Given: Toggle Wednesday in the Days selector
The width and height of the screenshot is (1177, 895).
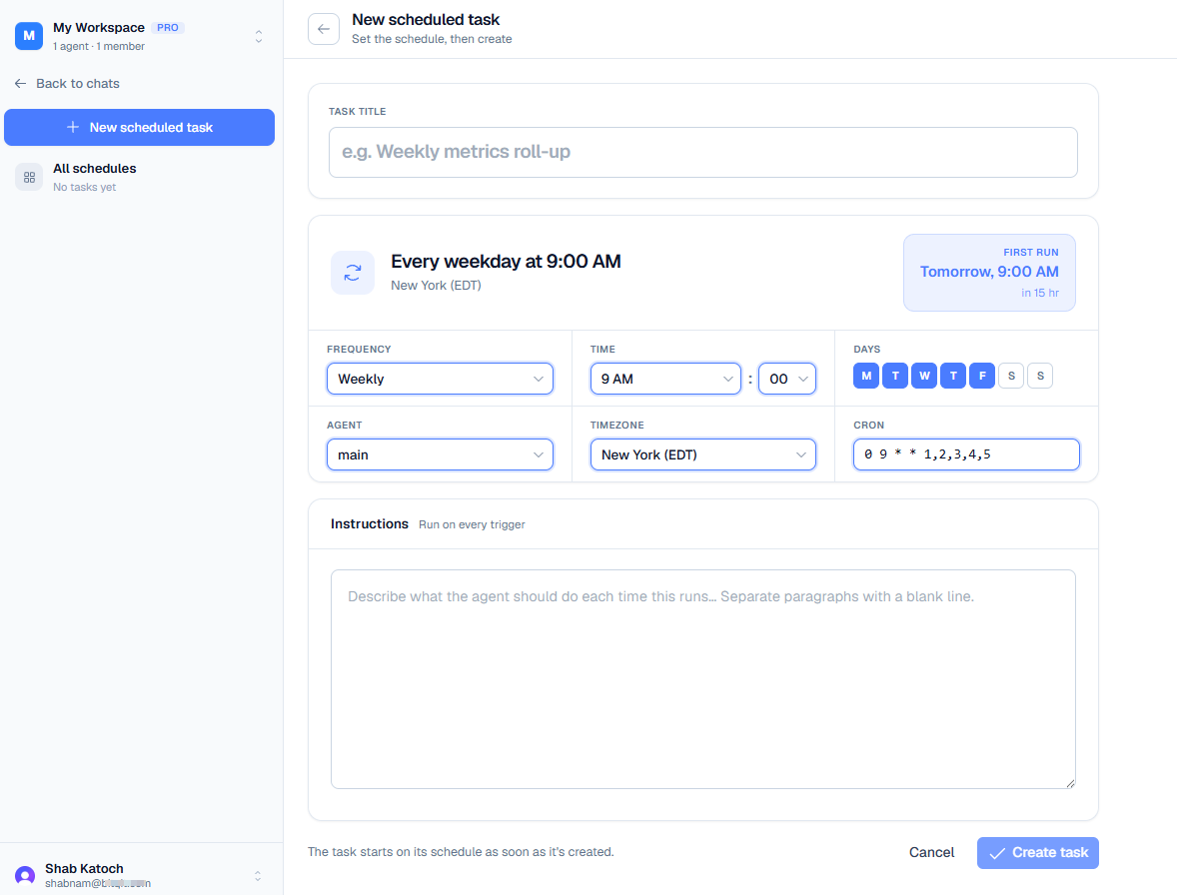Looking at the screenshot, I should (924, 376).
